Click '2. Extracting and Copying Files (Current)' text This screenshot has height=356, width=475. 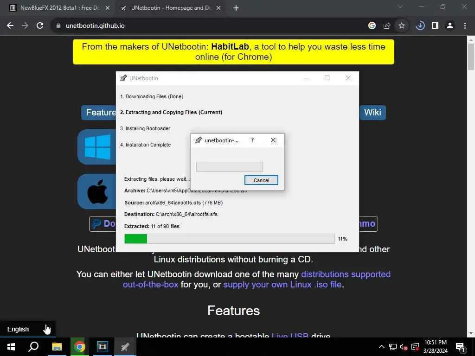click(171, 112)
